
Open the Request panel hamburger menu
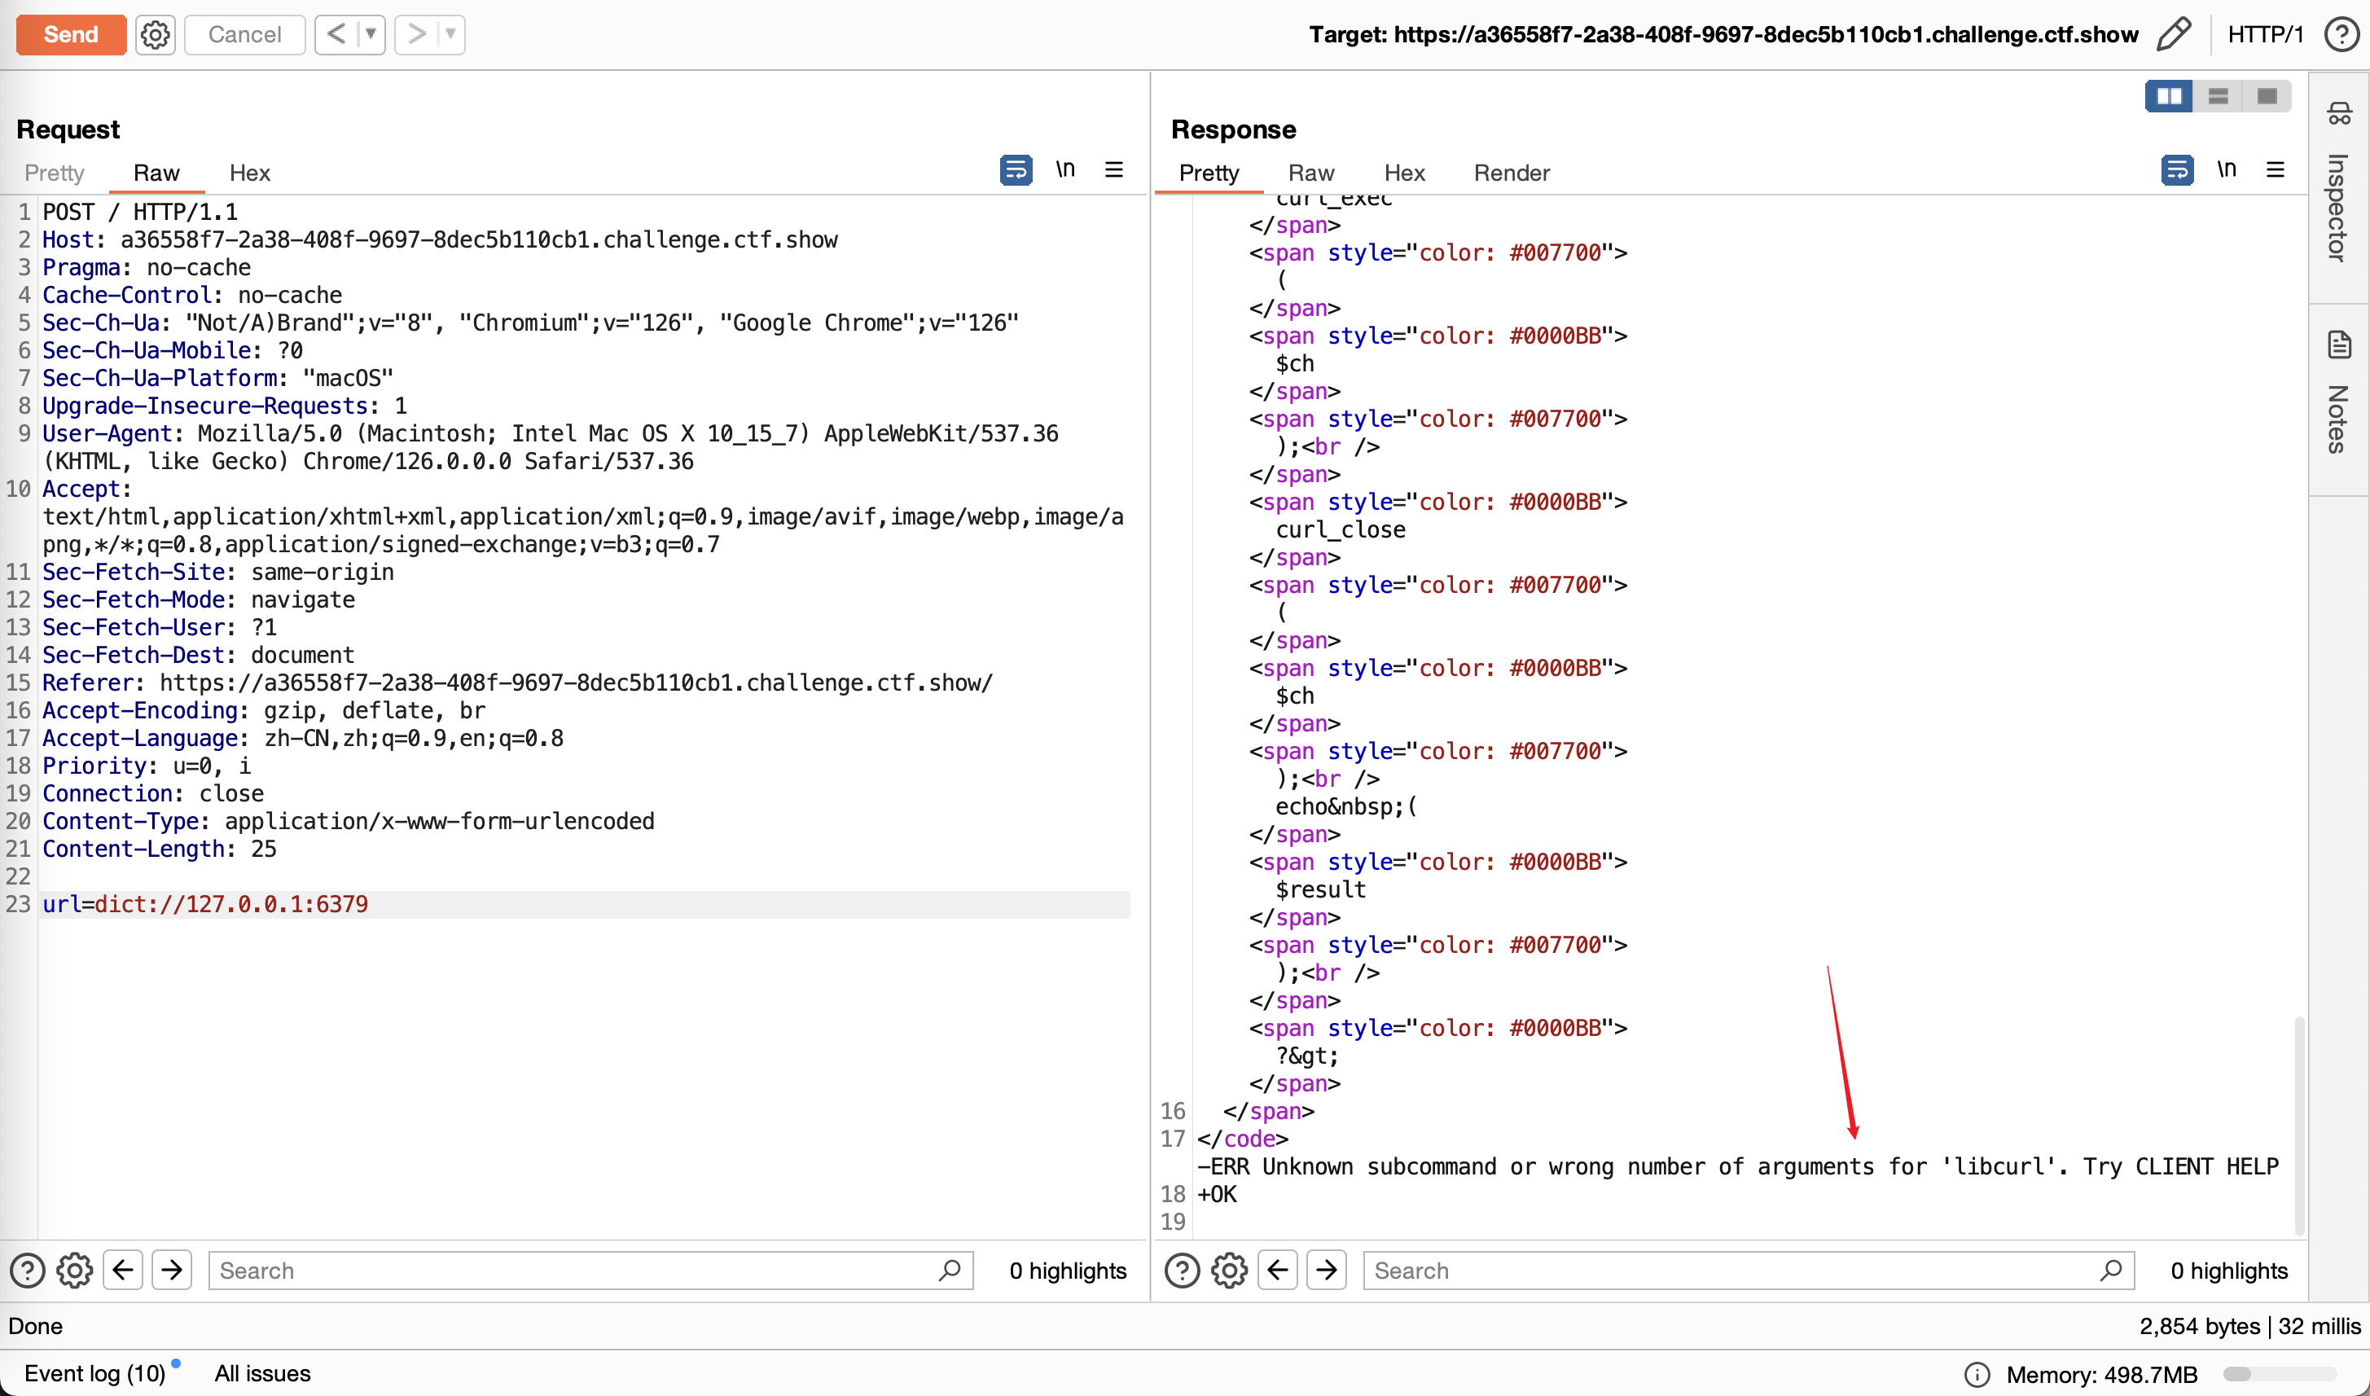tap(1113, 169)
